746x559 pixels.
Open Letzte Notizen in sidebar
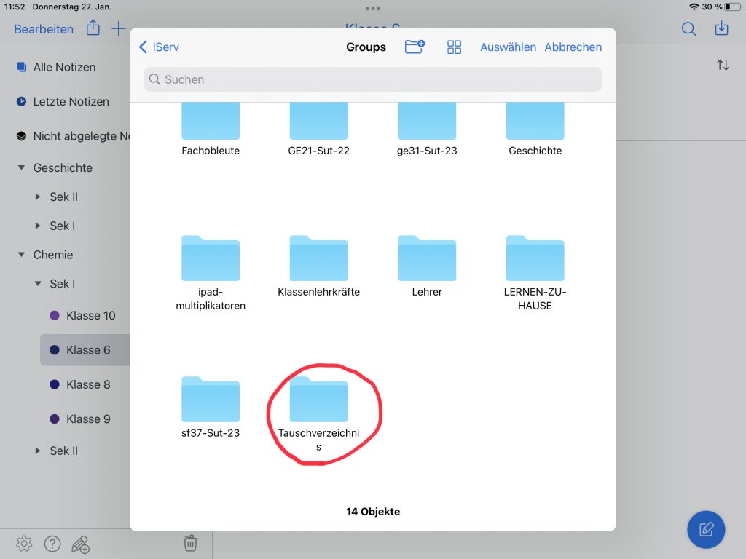tap(71, 102)
